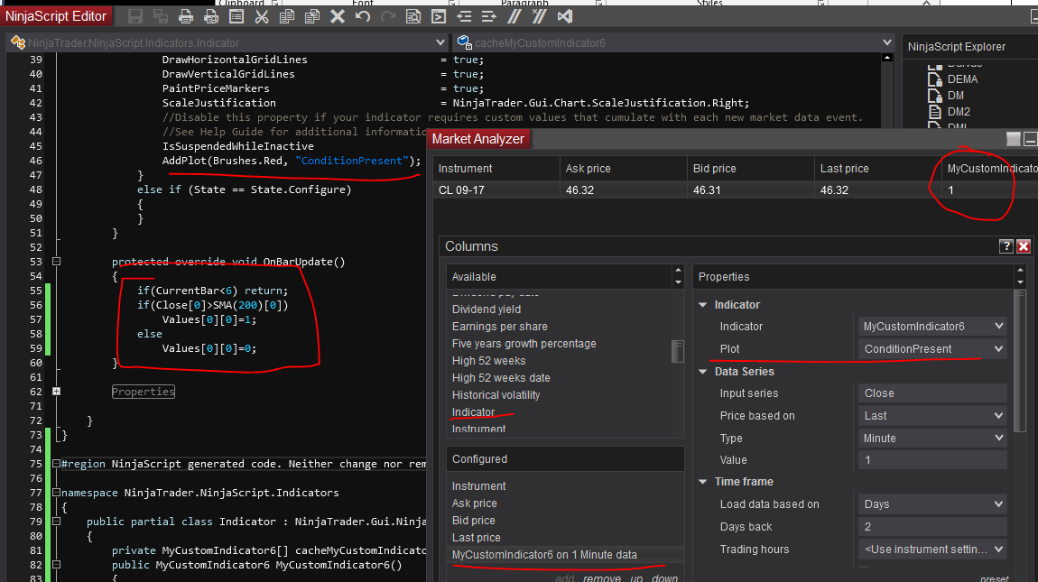Open the help button in Columns dialog

pos(1006,246)
